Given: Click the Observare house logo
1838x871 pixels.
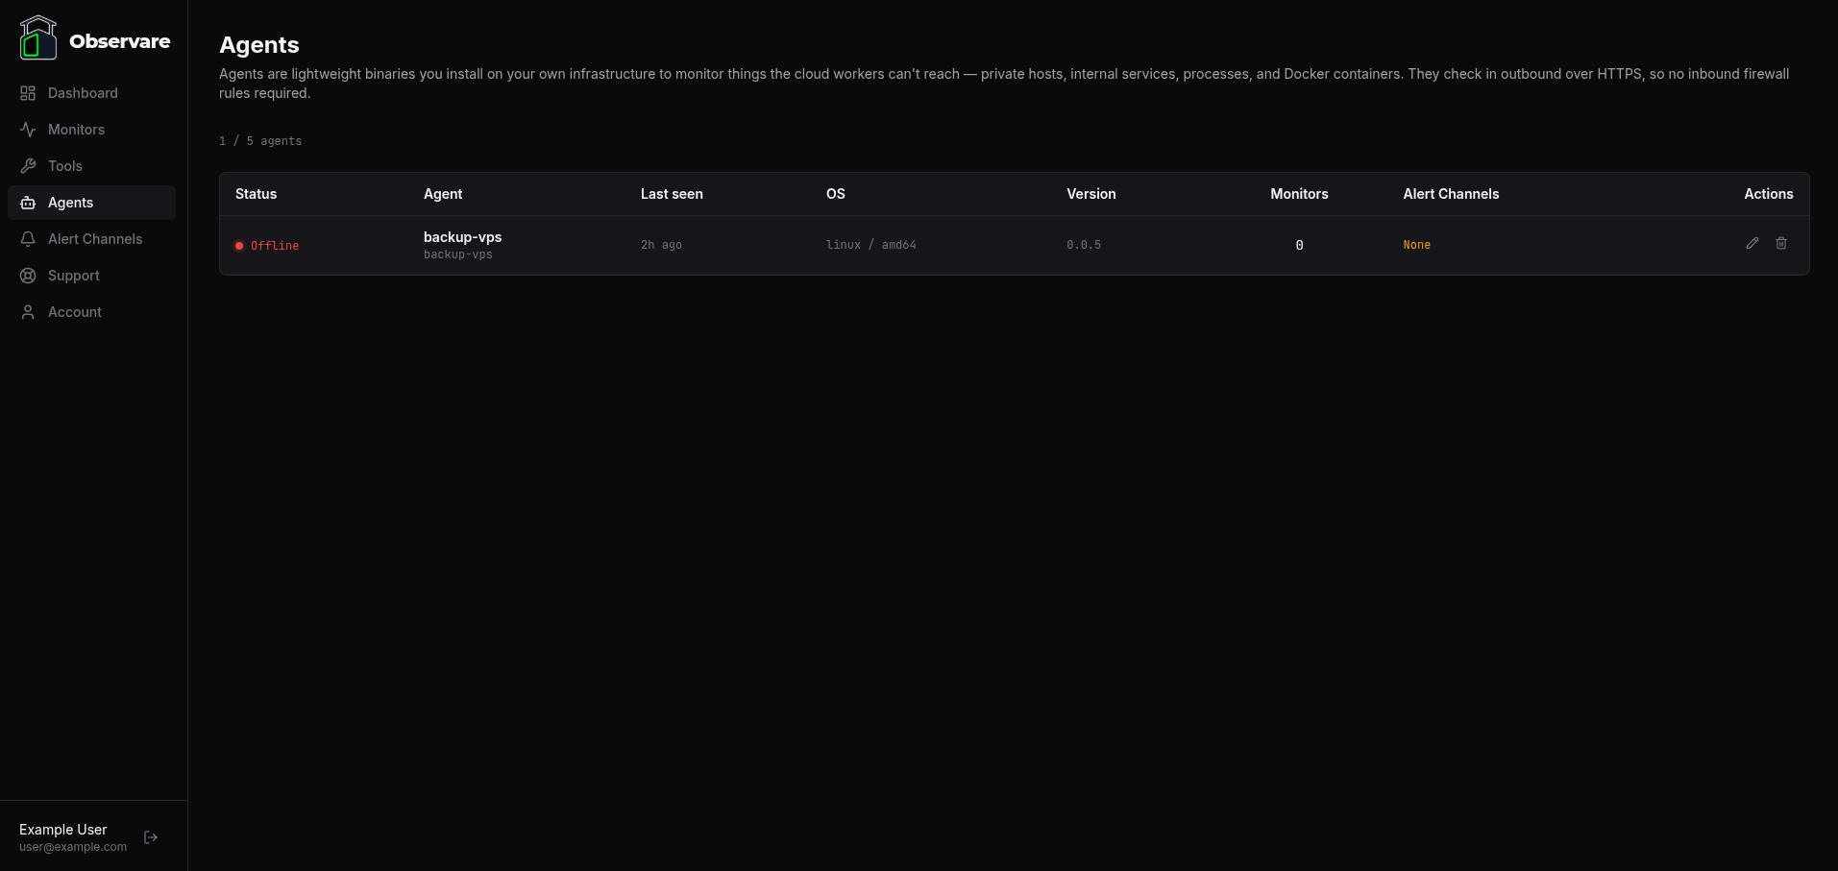Looking at the screenshot, I should [38, 36].
